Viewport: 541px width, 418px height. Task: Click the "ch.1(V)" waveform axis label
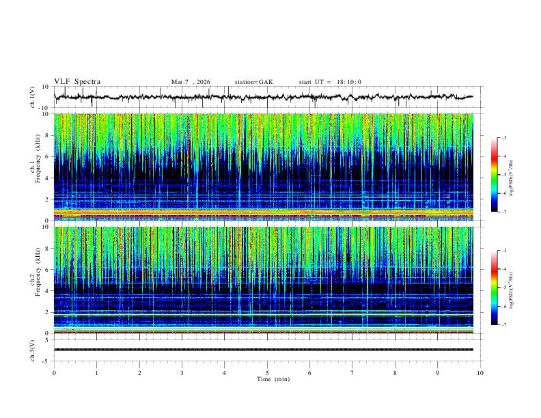[x=33, y=97]
